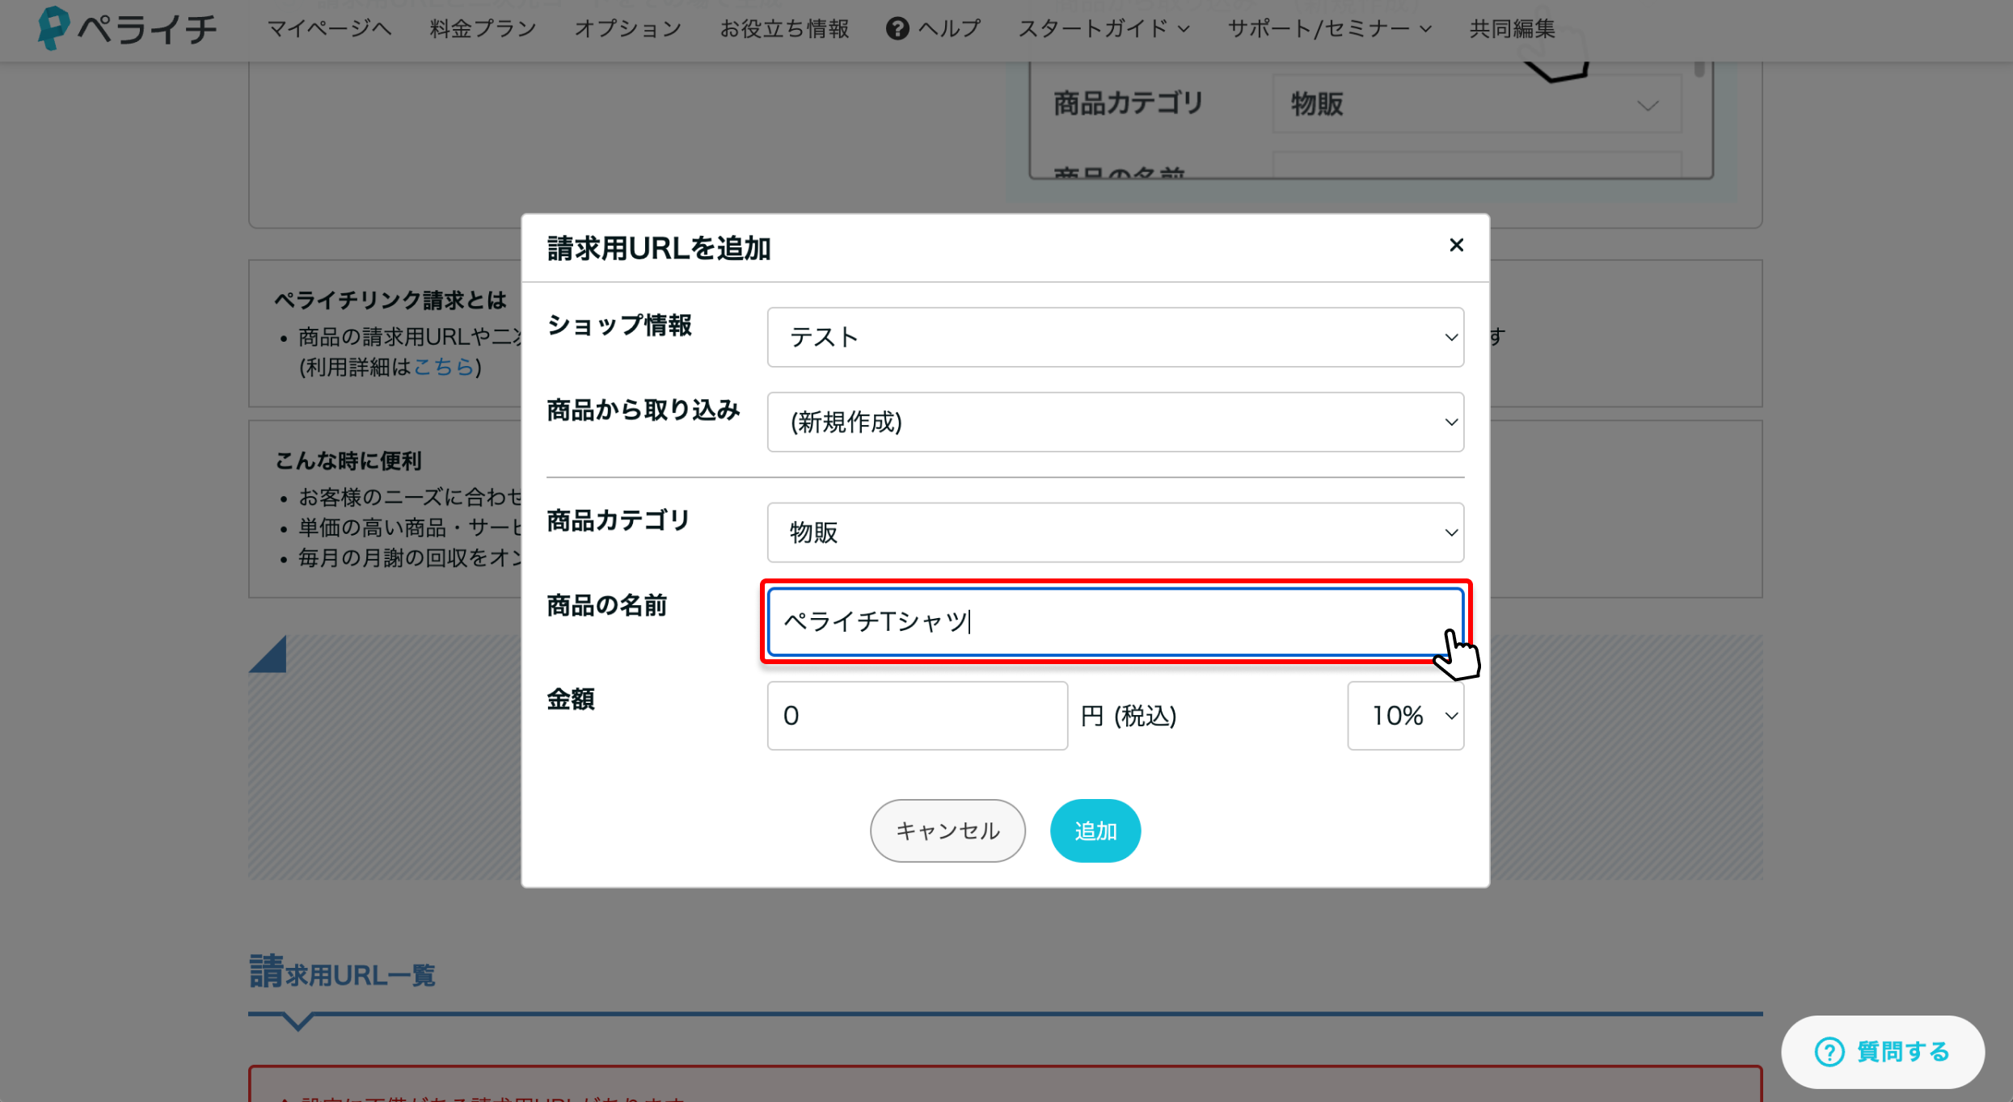Screen dimensions: 2013x1102
Task: Open 共同編集 menu item
Action: point(1512,28)
